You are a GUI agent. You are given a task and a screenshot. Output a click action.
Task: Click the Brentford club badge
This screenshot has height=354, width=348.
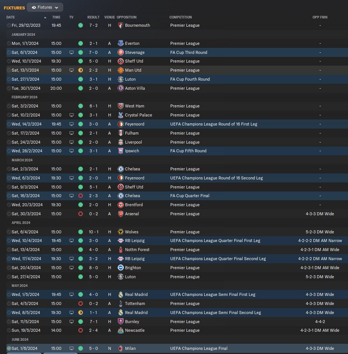[121, 205]
